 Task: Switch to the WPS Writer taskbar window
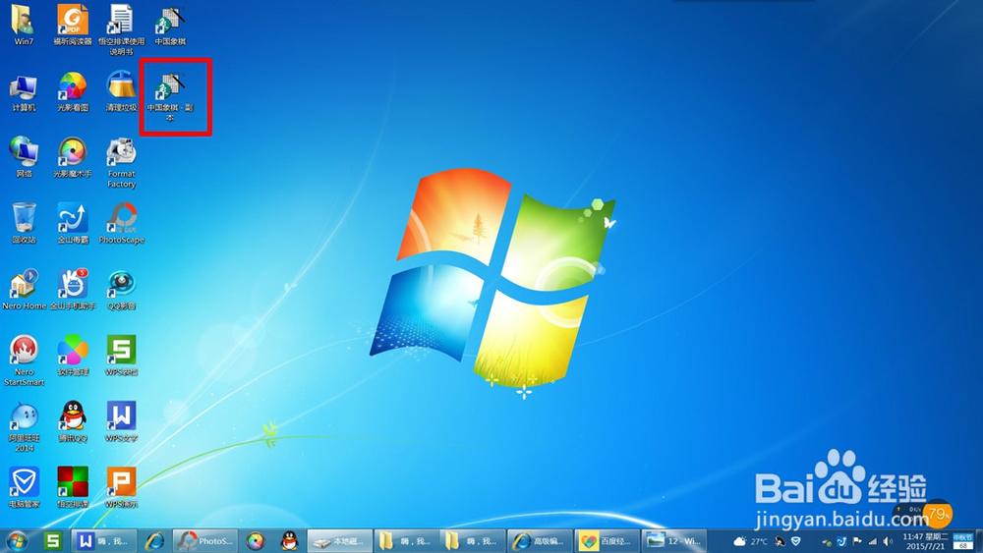click(x=102, y=541)
